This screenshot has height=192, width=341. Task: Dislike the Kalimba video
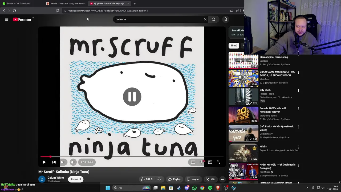point(159,179)
